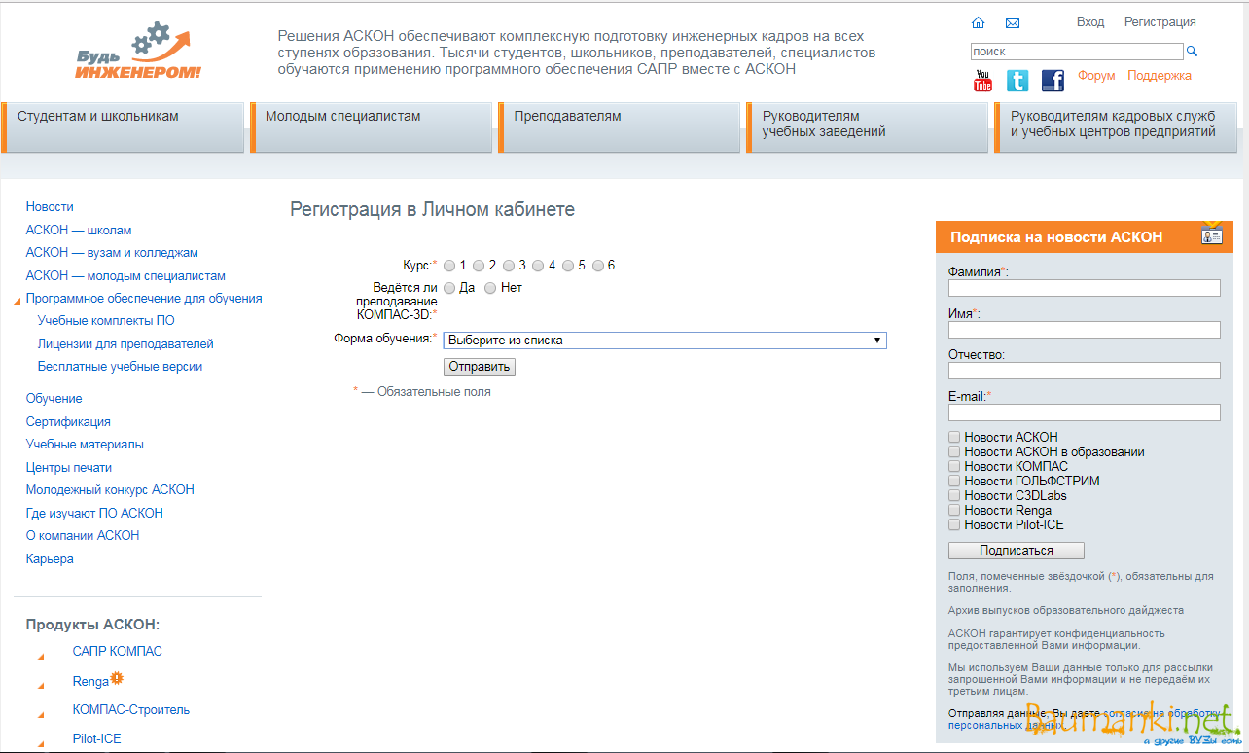The image size is (1249, 753).
Task: Open the Карьера sidebar link
Action: [50, 559]
